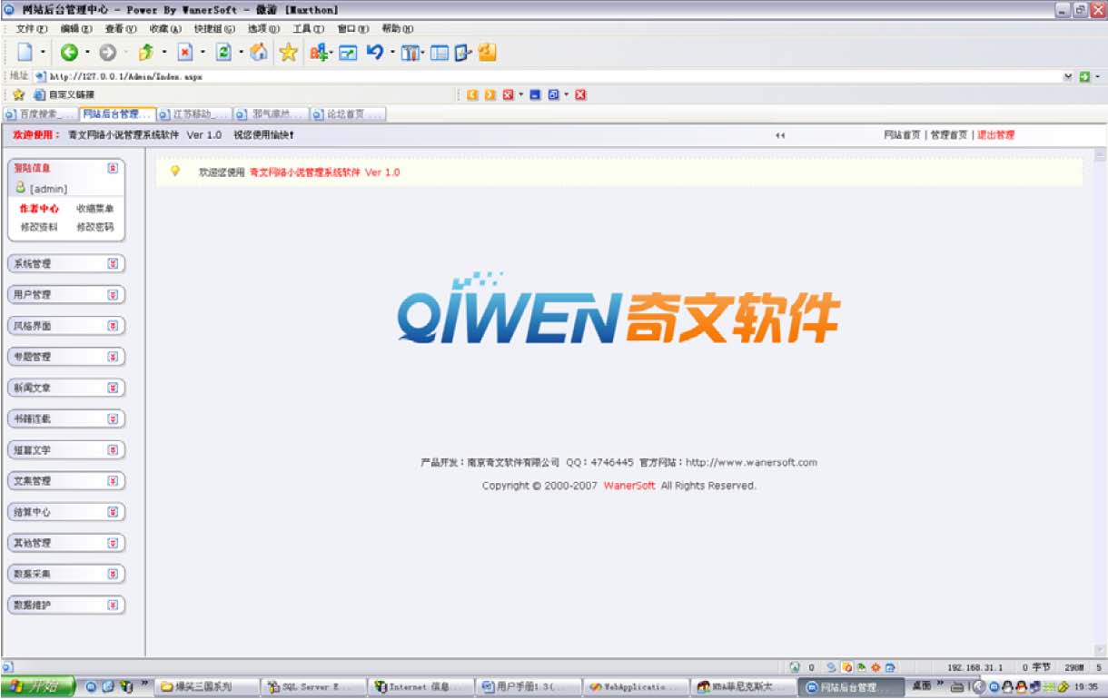Screen dimensions: 1108x699
Task: Click the 作者中心 link
Action: [39, 209]
